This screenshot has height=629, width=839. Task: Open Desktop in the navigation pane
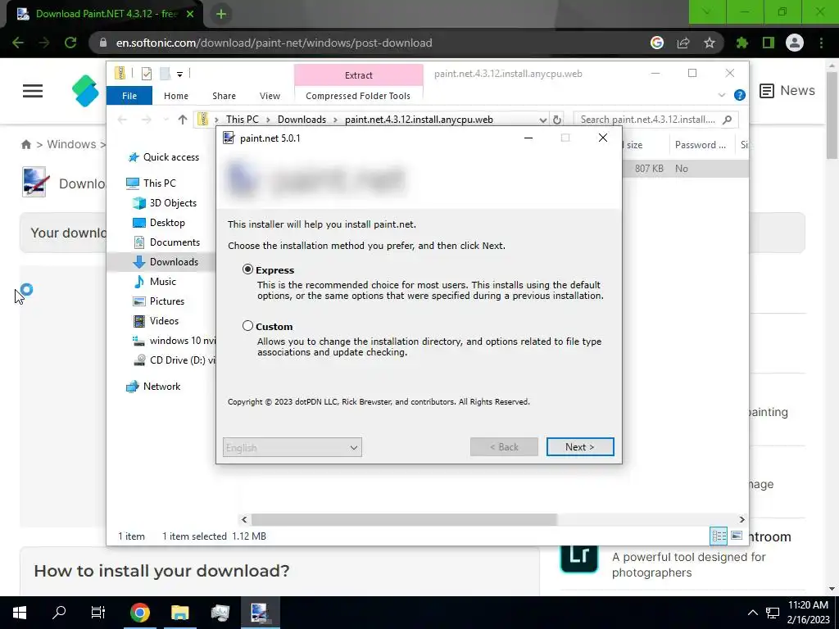pos(159,223)
